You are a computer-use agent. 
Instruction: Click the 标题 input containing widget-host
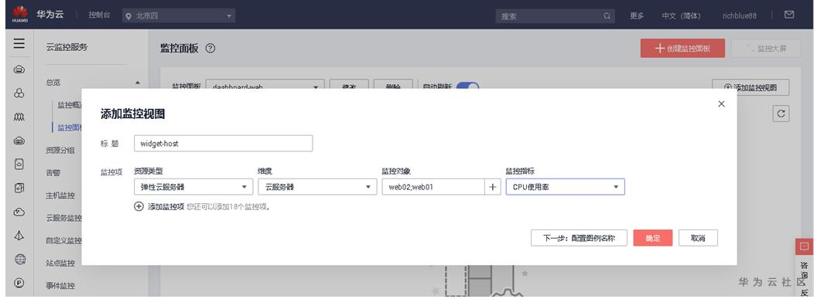tap(223, 144)
